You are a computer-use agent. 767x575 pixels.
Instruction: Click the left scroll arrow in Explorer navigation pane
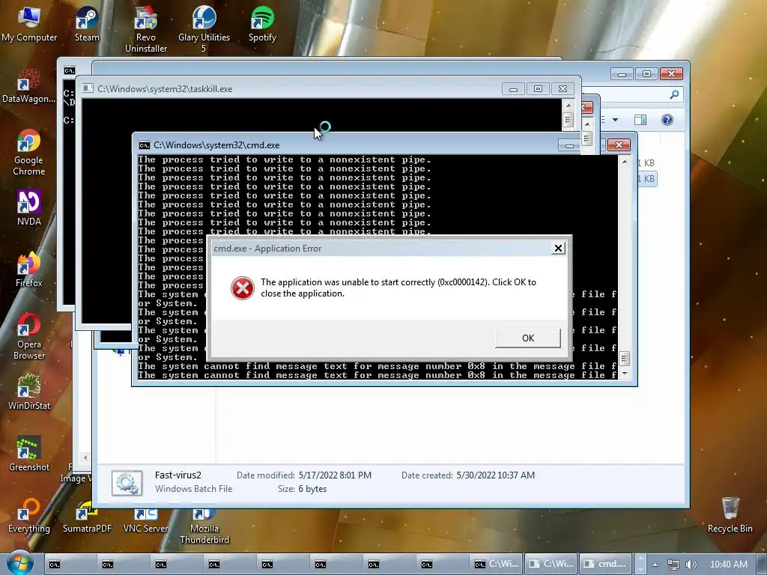(85, 457)
